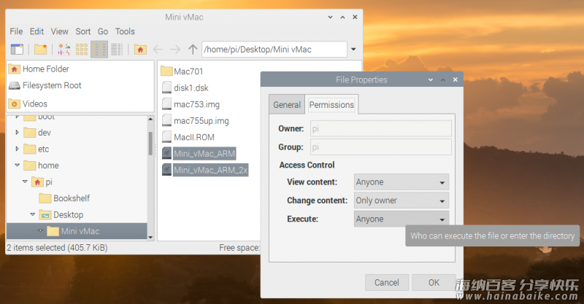Open the Mac701 folder icon
The image size is (584, 304).
pos(166,71)
